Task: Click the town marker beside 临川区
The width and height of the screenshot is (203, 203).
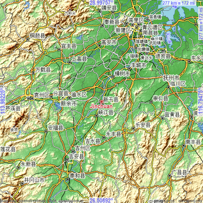Action: 169,87
